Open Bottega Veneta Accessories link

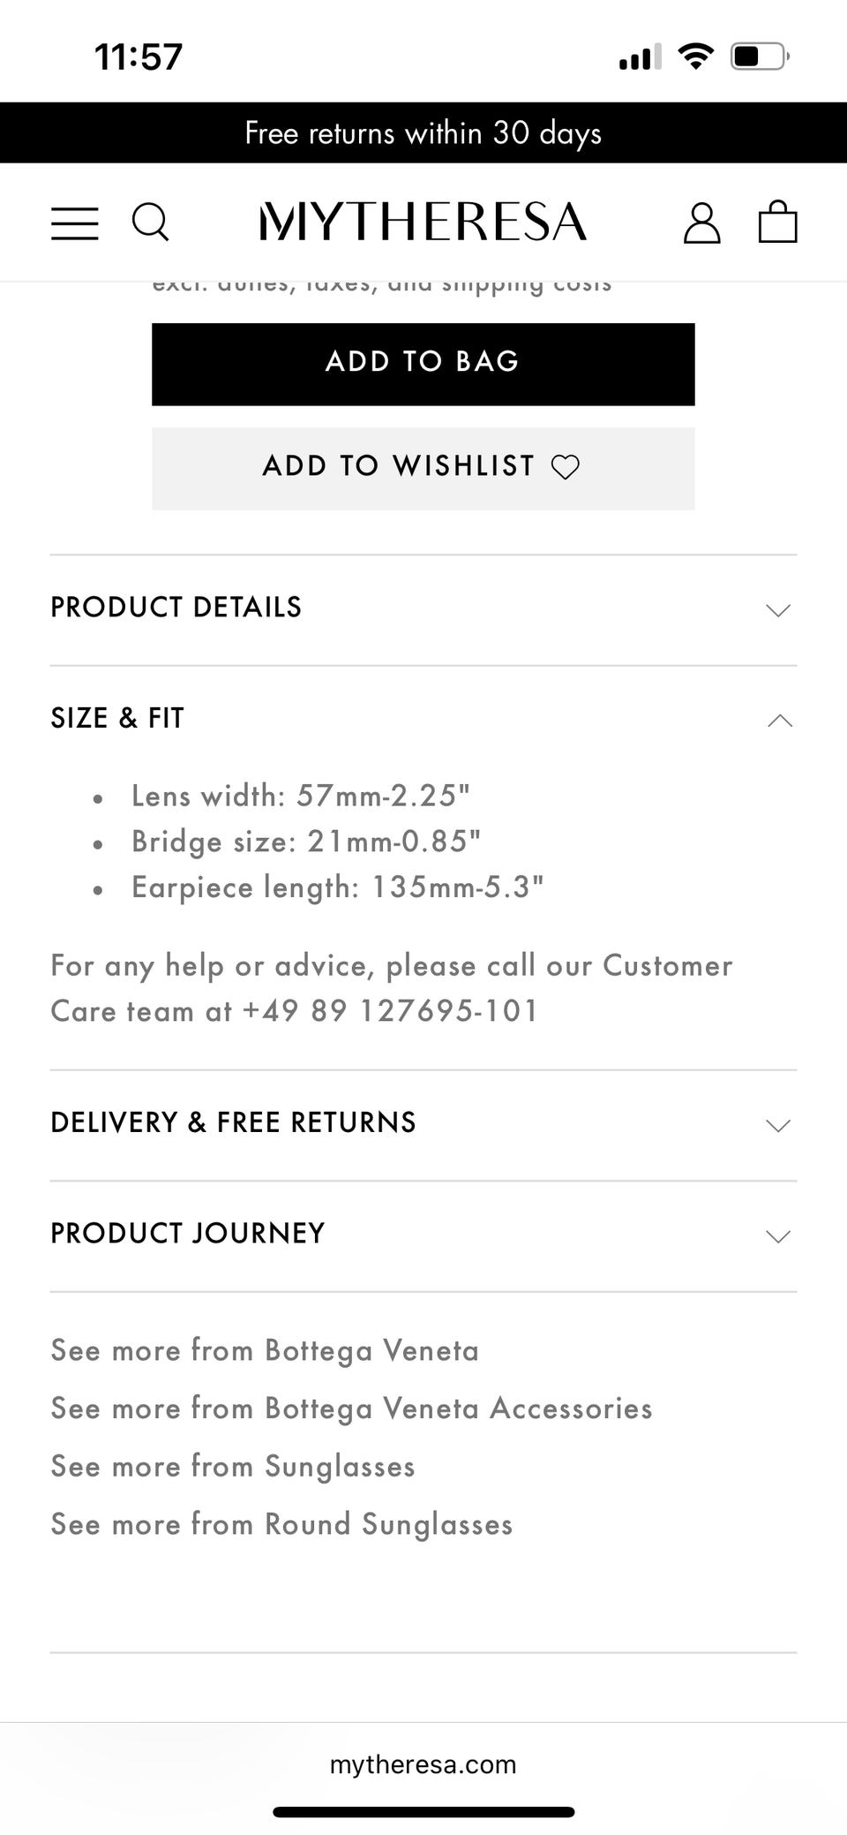pyautogui.click(x=351, y=1408)
